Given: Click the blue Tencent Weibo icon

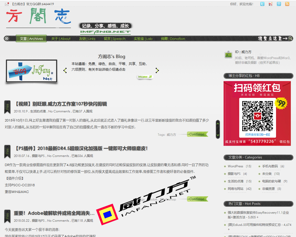Looking at the screenshot, I should [x=279, y=4].
